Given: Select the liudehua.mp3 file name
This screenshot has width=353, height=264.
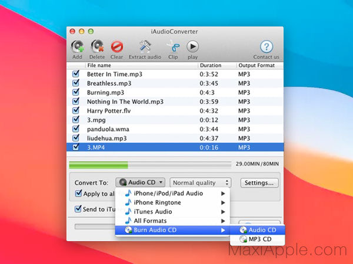Looking at the screenshot, I should point(106,138).
